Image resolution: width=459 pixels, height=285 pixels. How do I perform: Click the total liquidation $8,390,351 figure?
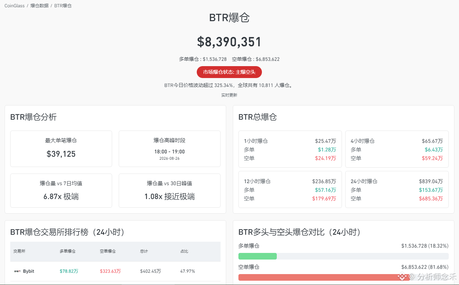click(x=229, y=42)
